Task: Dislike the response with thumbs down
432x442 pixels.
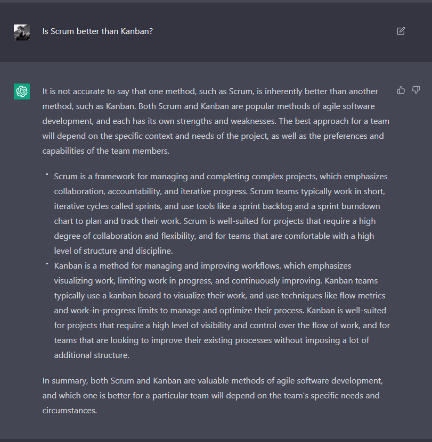Action: click(x=416, y=90)
